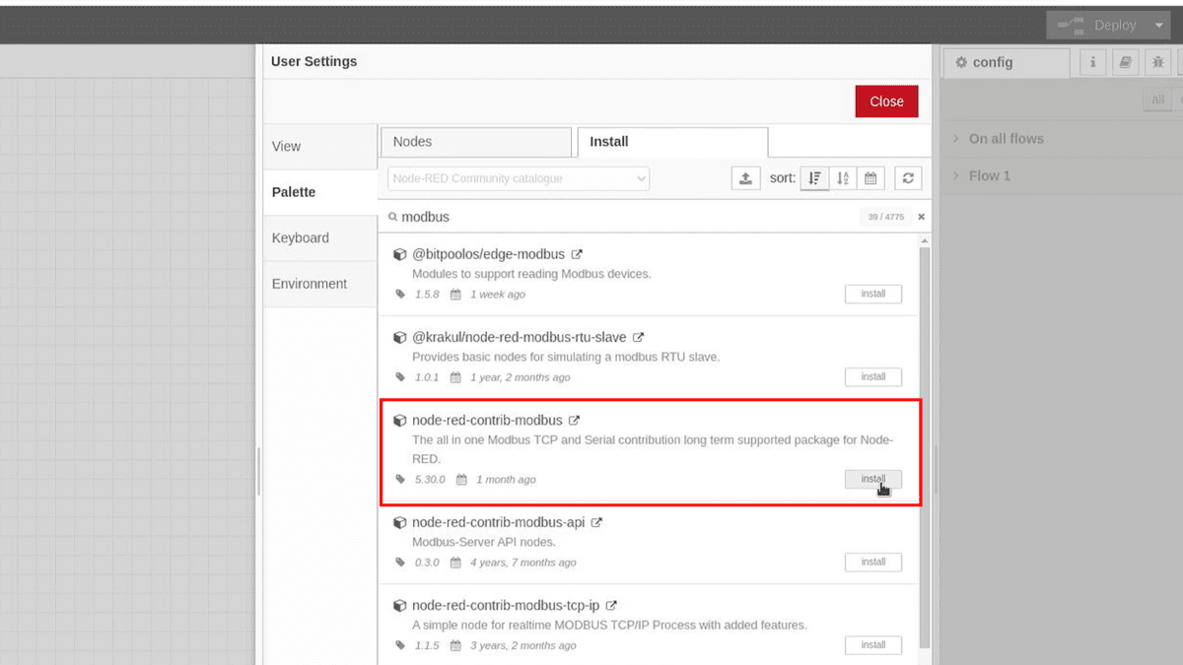Open node-red-contrib-modbus-tcp-ip external link icon
Viewport: 1183px width, 665px height.
(611, 605)
